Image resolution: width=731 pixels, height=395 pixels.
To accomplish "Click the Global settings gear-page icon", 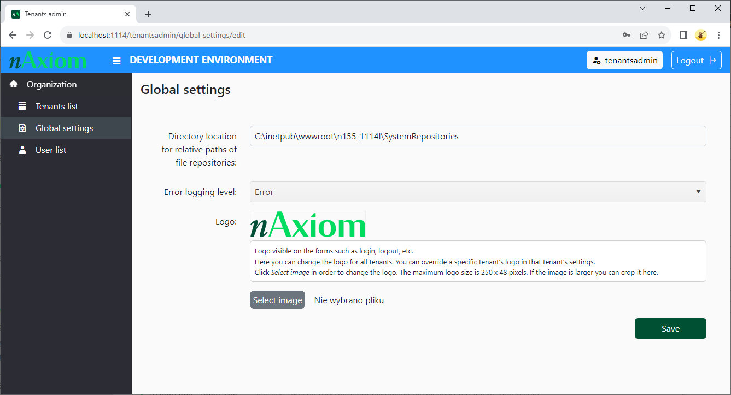I will [22, 128].
